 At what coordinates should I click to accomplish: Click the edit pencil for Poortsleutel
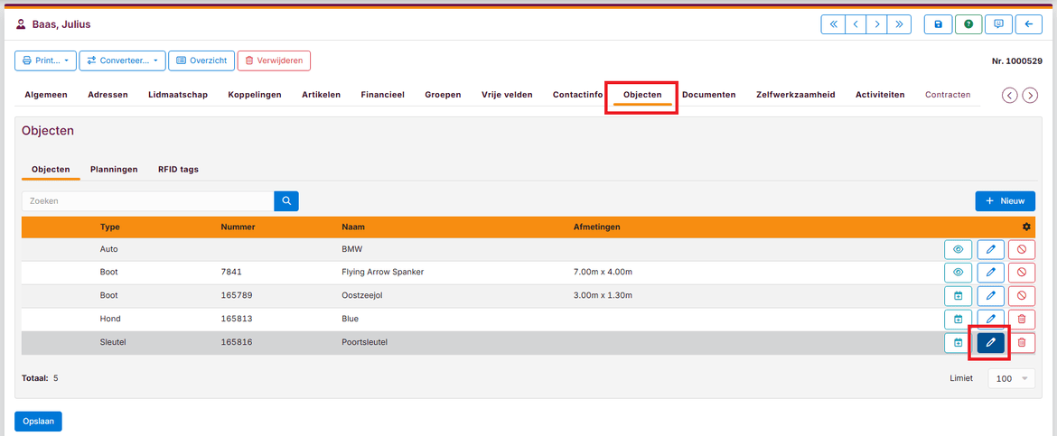pos(990,342)
